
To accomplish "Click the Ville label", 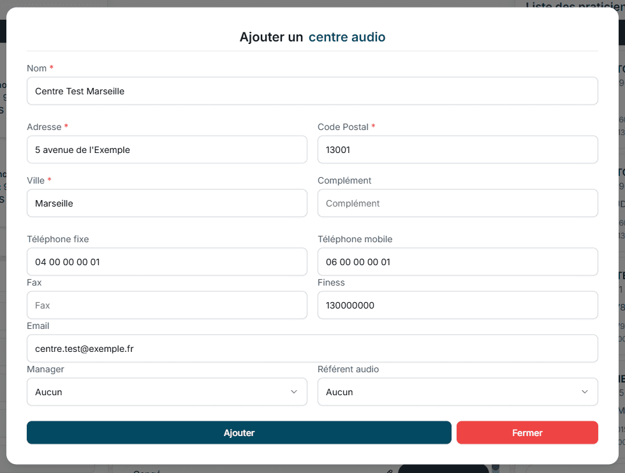I will (36, 180).
